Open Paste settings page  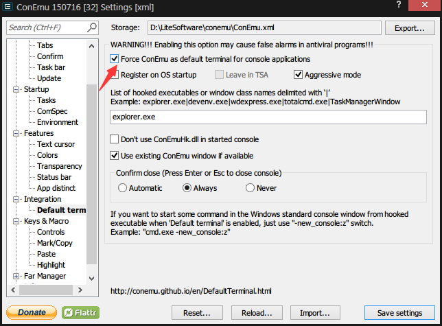46,254
